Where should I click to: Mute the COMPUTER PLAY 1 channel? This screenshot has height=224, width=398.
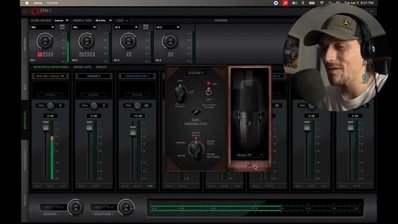(x=137, y=186)
